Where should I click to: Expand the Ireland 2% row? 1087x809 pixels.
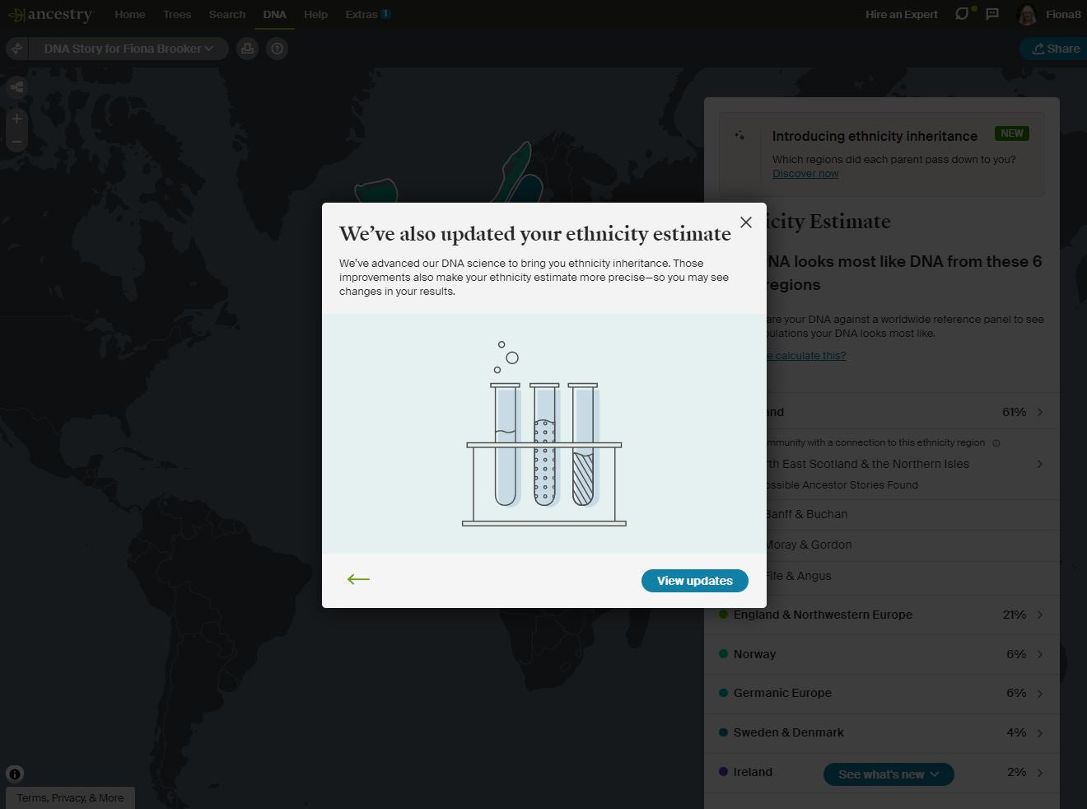[x=882, y=772]
